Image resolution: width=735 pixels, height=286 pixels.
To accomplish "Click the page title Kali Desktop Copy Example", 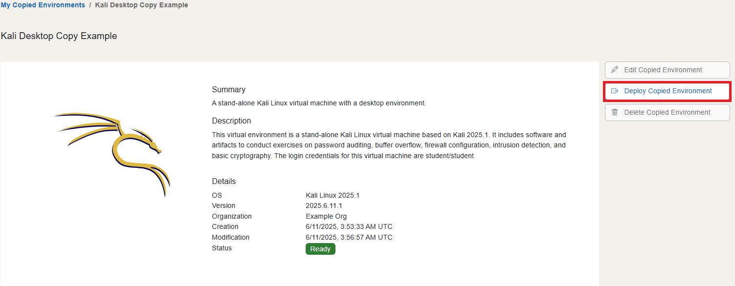I will (x=59, y=36).
